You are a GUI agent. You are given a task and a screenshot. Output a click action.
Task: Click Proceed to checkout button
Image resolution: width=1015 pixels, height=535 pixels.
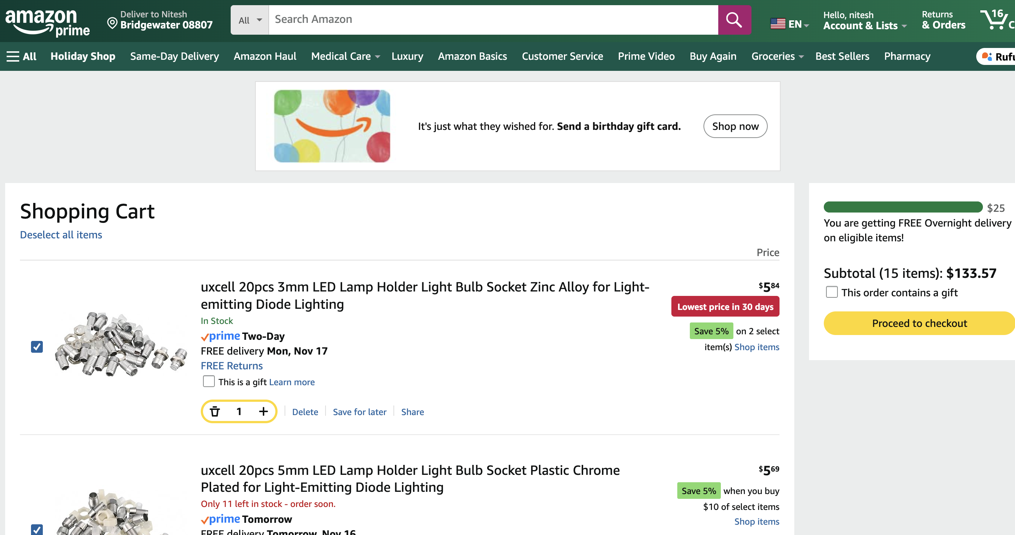click(x=919, y=323)
